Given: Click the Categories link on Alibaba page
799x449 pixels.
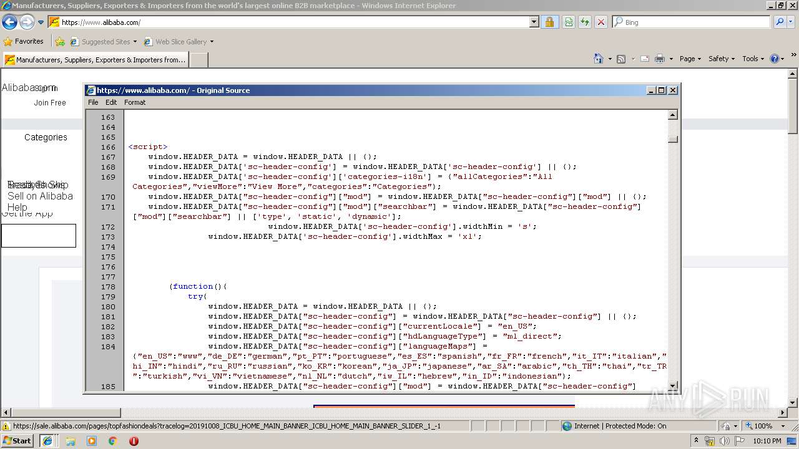Looking at the screenshot, I should [x=46, y=137].
